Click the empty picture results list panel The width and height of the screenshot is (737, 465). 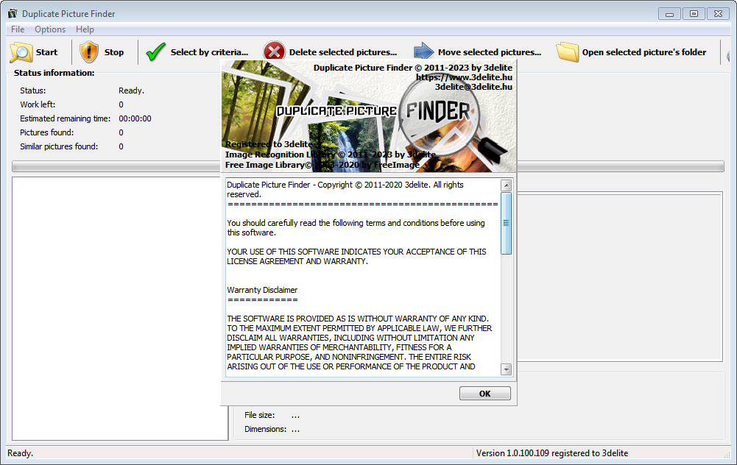coord(120,308)
